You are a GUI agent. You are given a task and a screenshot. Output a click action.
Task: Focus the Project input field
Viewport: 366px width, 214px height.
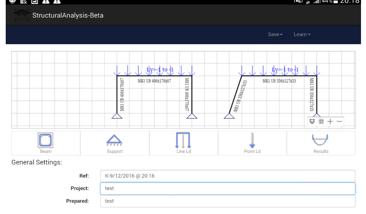228,188
